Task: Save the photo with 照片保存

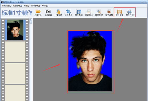Action: tap(119, 13)
